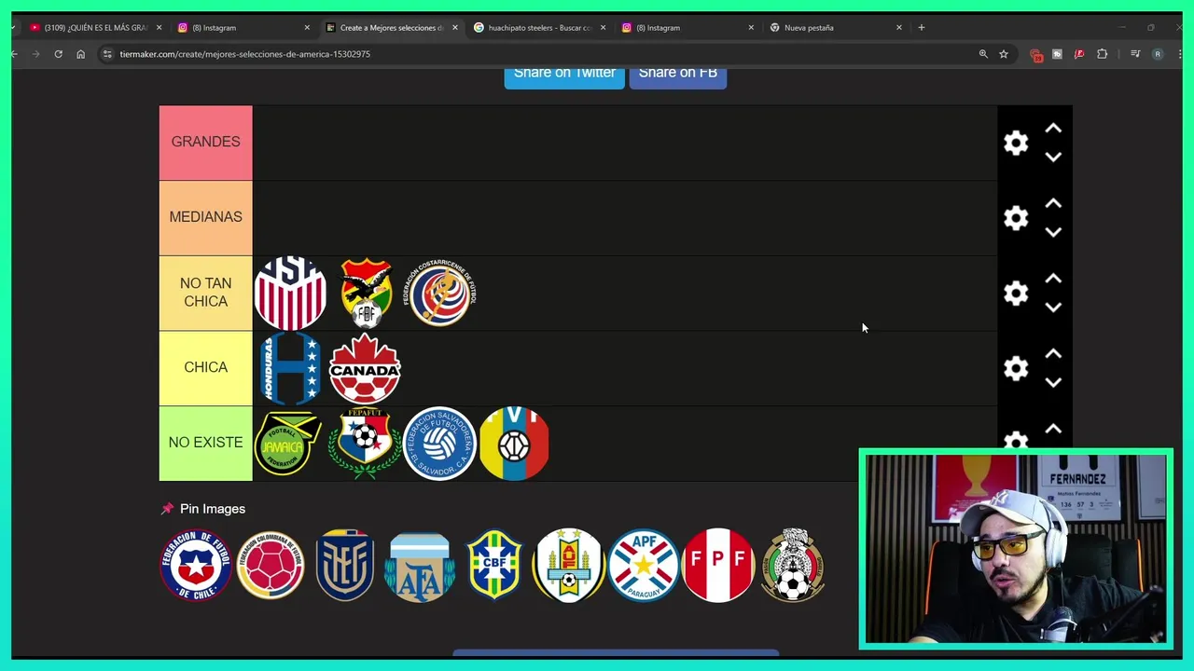This screenshot has width=1194, height=671.
Task: Pick the Peru FPF crest
Action: coord(718,565)
